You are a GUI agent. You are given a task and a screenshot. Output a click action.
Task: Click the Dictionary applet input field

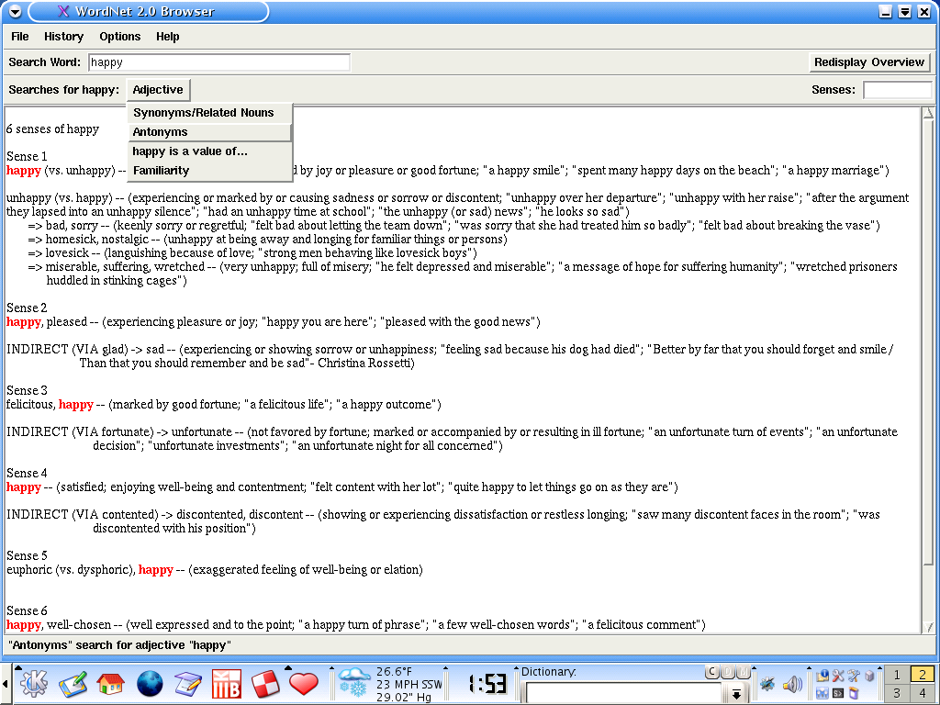(623, 694)
